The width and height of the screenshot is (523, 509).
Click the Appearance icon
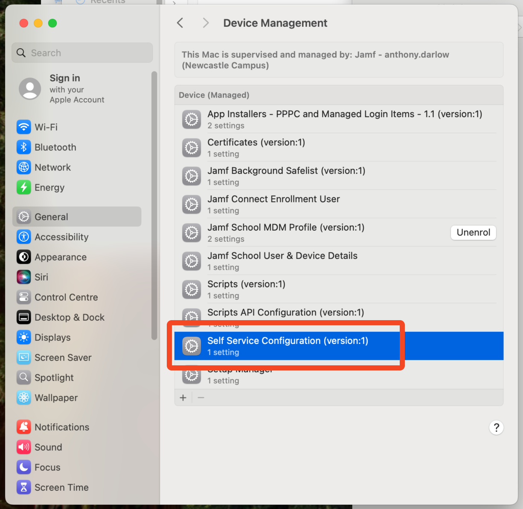24,257
